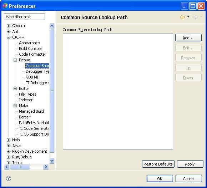
Task: Click horizontal scrollbar right arrow
Action: click(46, 167)
